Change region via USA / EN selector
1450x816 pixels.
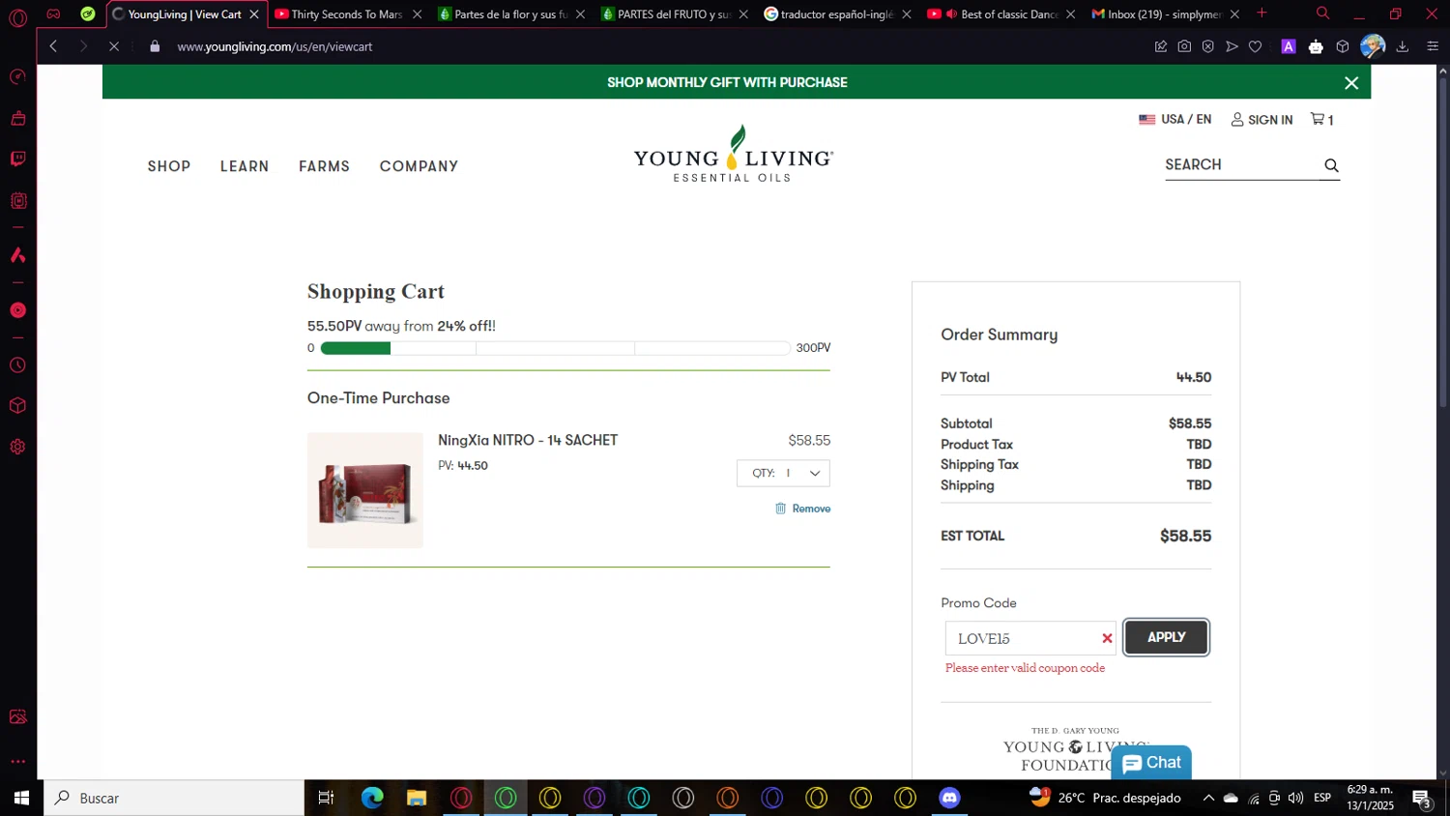[x=1174, y=119]
